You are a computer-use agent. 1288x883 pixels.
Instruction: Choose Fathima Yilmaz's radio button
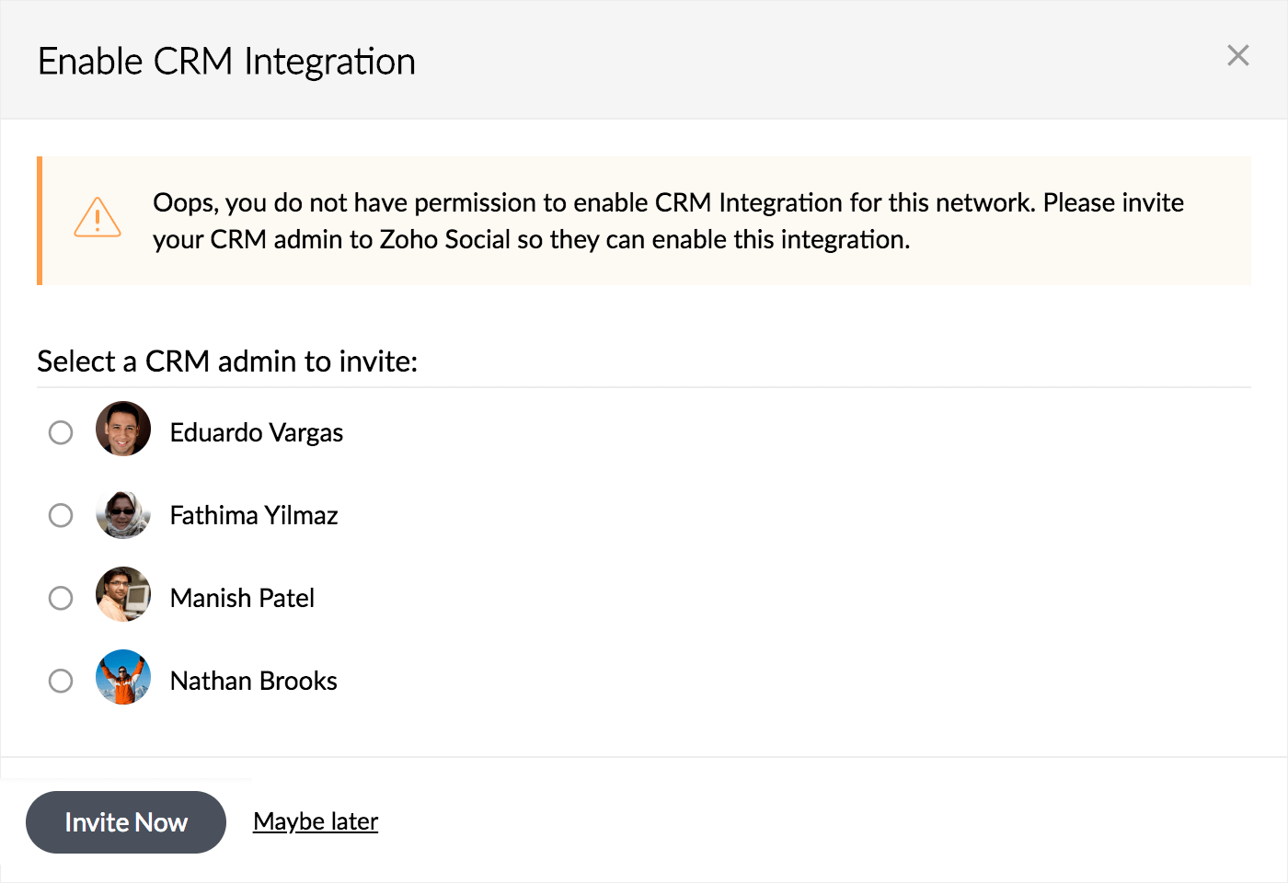click(x=61, y=515)
